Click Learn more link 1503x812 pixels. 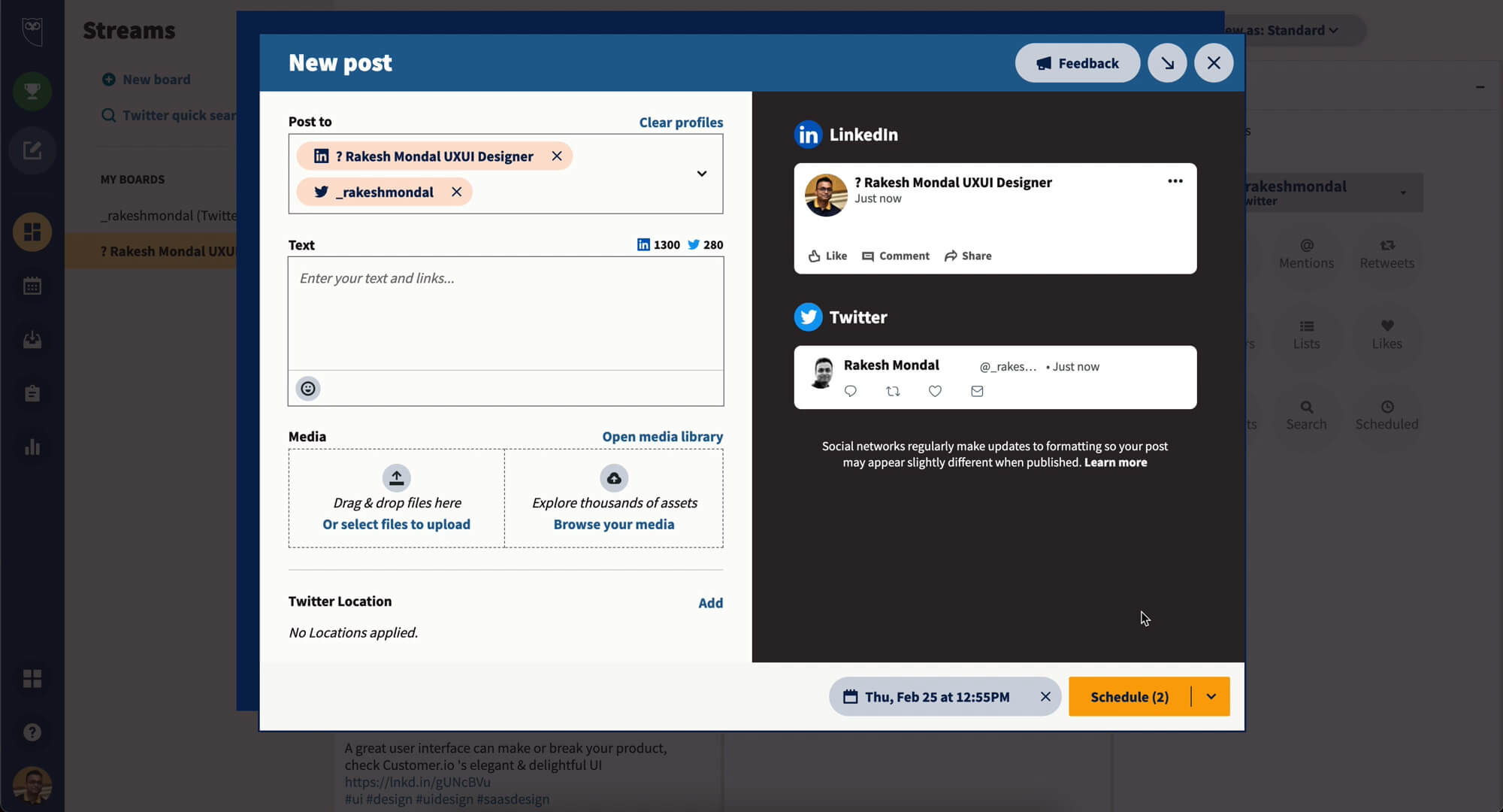tap(1115, 462)
